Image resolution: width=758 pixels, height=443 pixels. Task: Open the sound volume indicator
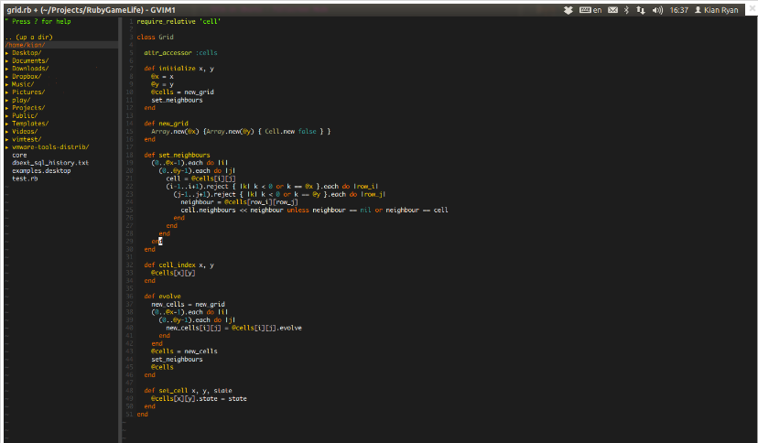click(x=657, y=10)
